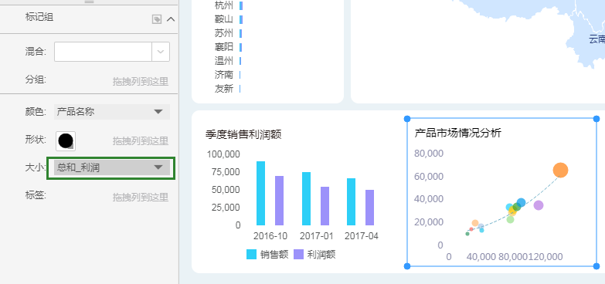Toggle the 销售额 legend item

click(x=267, y=255)
